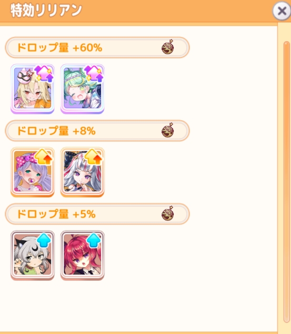Open the silver and red haired character card

coord(82,172)
